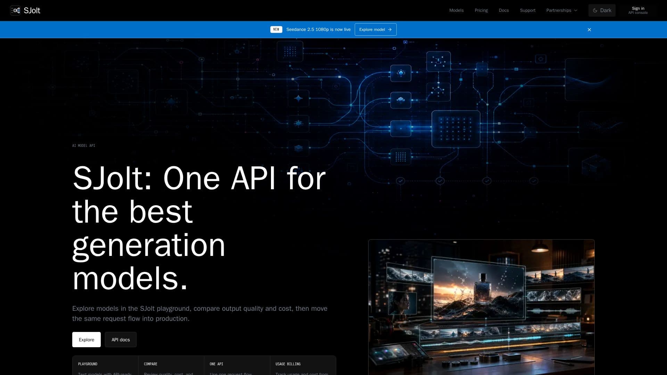This screenshot has width=667, height=375.
Task: Dismiss the Seedance announcement banner
Action: coord(589,30)
